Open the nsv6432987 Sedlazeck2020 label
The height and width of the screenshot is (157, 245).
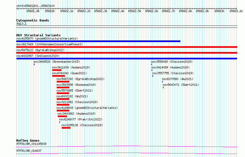pyautogui.click(x=38, y=56)
